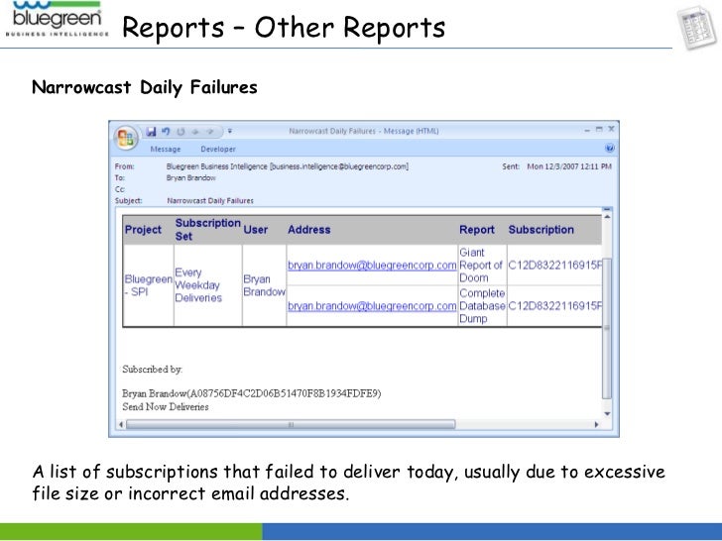The width and height of the screenshot is (722, 541).
Task: Switch to the Message ribbon tab
Action: [166, 149]
